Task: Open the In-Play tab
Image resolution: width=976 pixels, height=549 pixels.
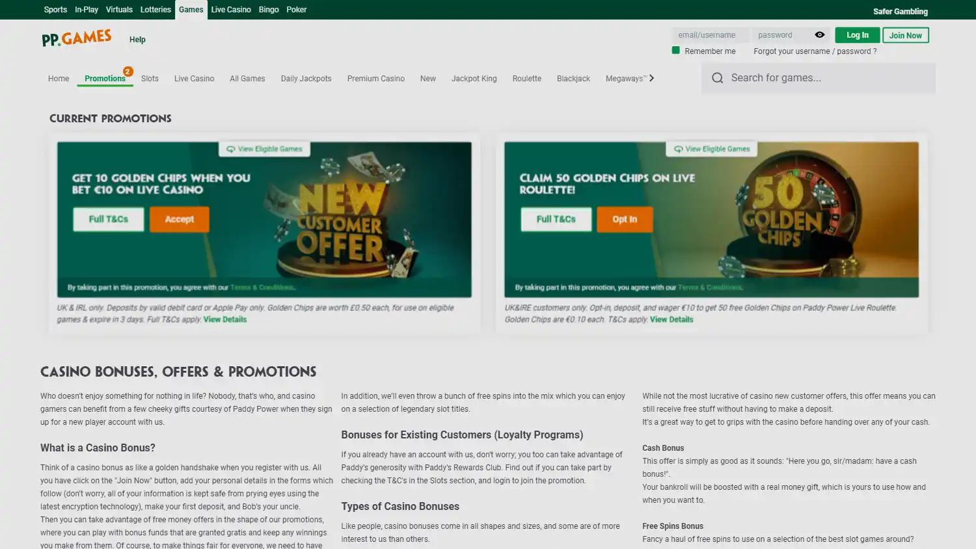Action: pos(87,10)
